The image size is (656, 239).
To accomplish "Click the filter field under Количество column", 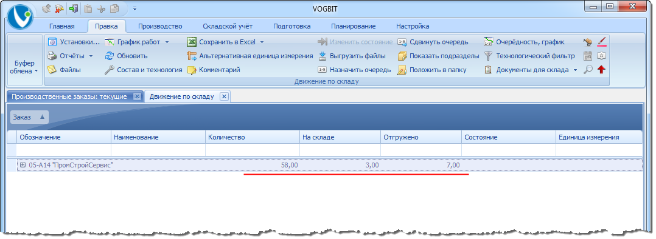I will [x=253, y=150].
